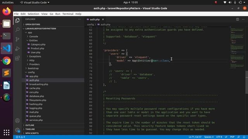Expand the Outline section
This screenshot has height=139, width=248.
tap(30, 125)
